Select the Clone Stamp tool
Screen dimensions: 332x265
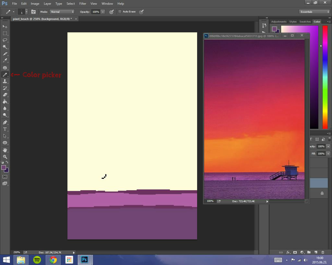click(5, 81)
